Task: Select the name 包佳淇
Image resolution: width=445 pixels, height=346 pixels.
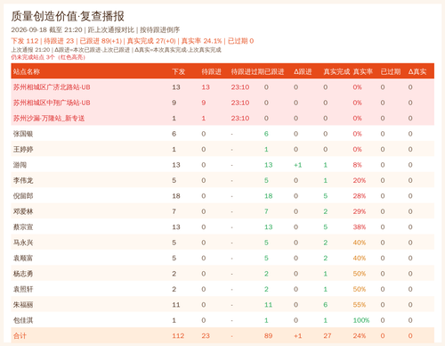Action: 23,320
